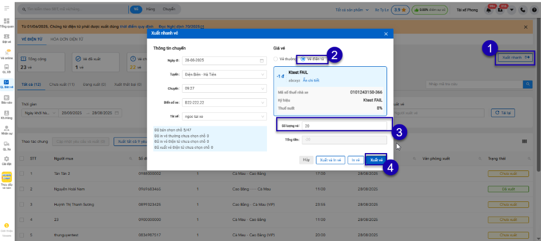Open calendar picker in Ngày đi field
The width and height of the screenshot is (541, 241).
(262, 60)
